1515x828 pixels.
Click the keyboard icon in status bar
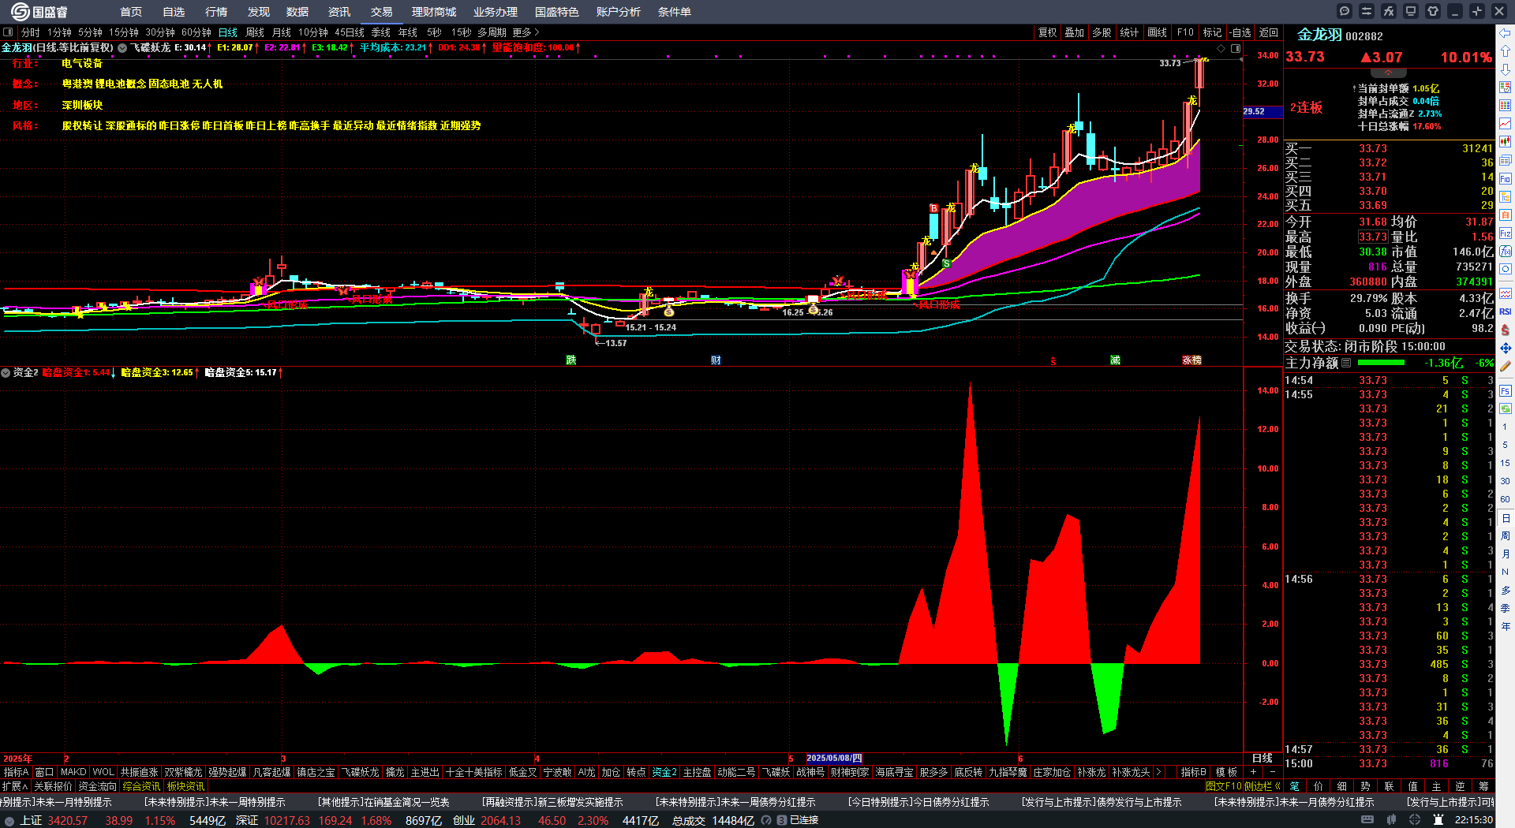[1367, 820]
